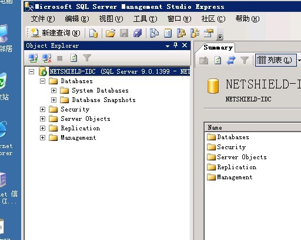Click the new file icon in main toolbar

(93, 33)
